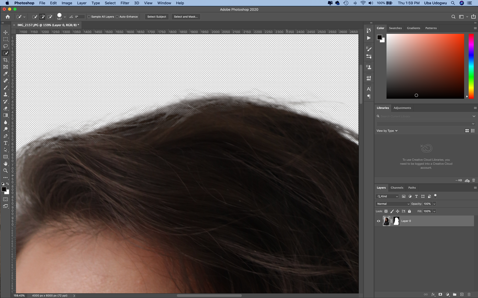Create a new layer
Viewport: 478px width, 298px height.
pyautogui.click(x=462, y=294)
